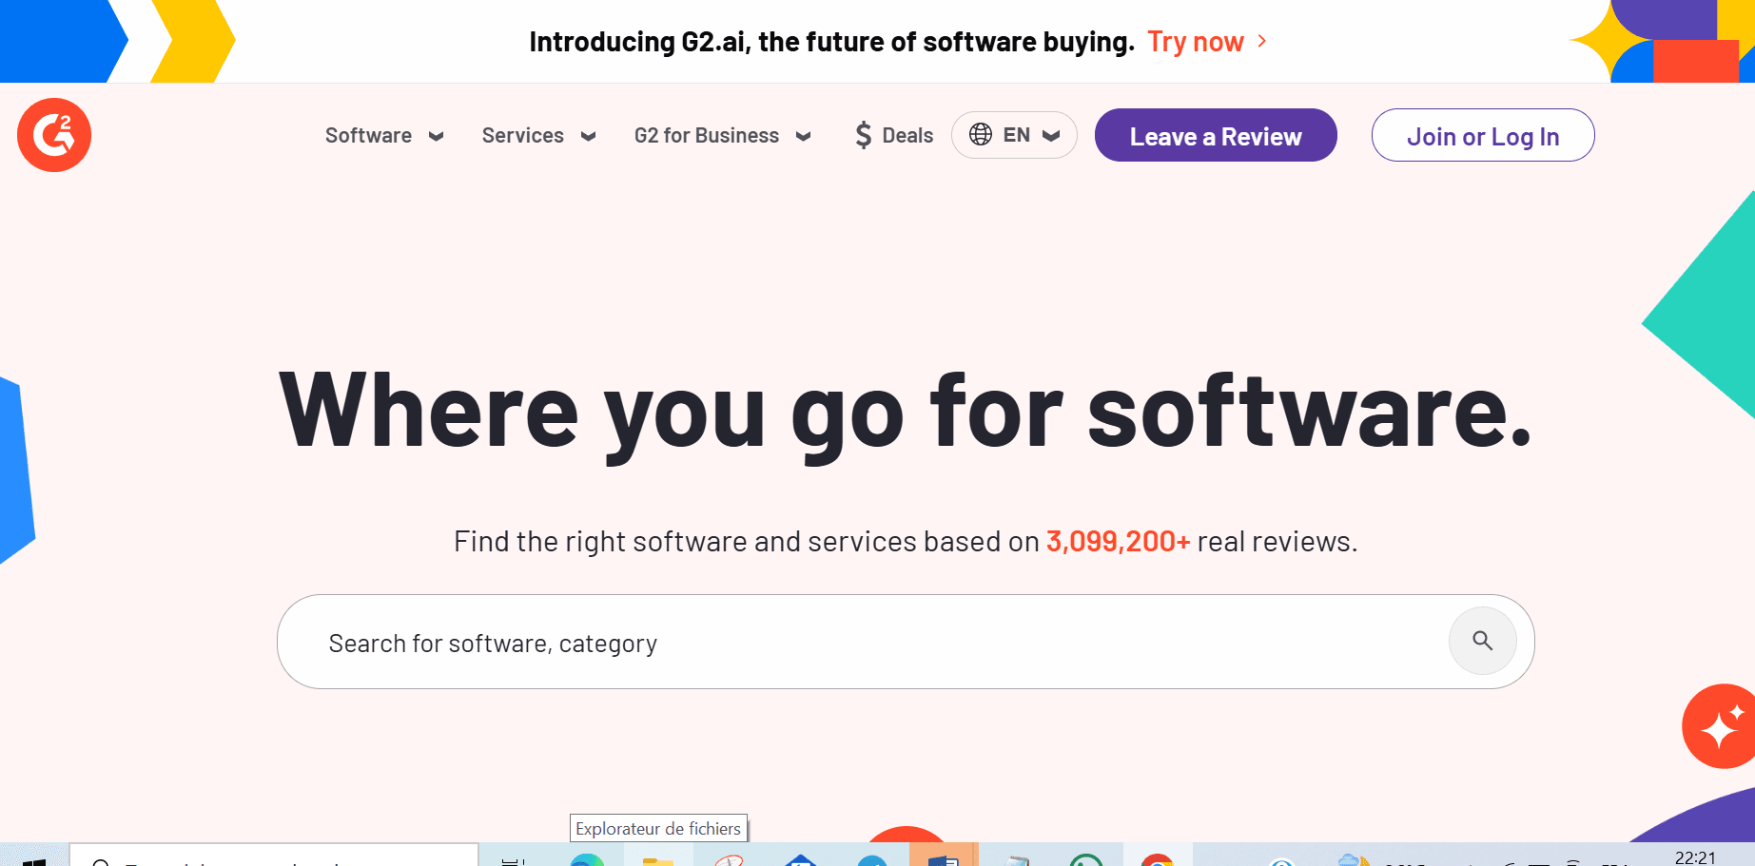The width and height of the screenshot is (1755, 866).
Task: Focus the Search for software field
Action: (856, 643)
